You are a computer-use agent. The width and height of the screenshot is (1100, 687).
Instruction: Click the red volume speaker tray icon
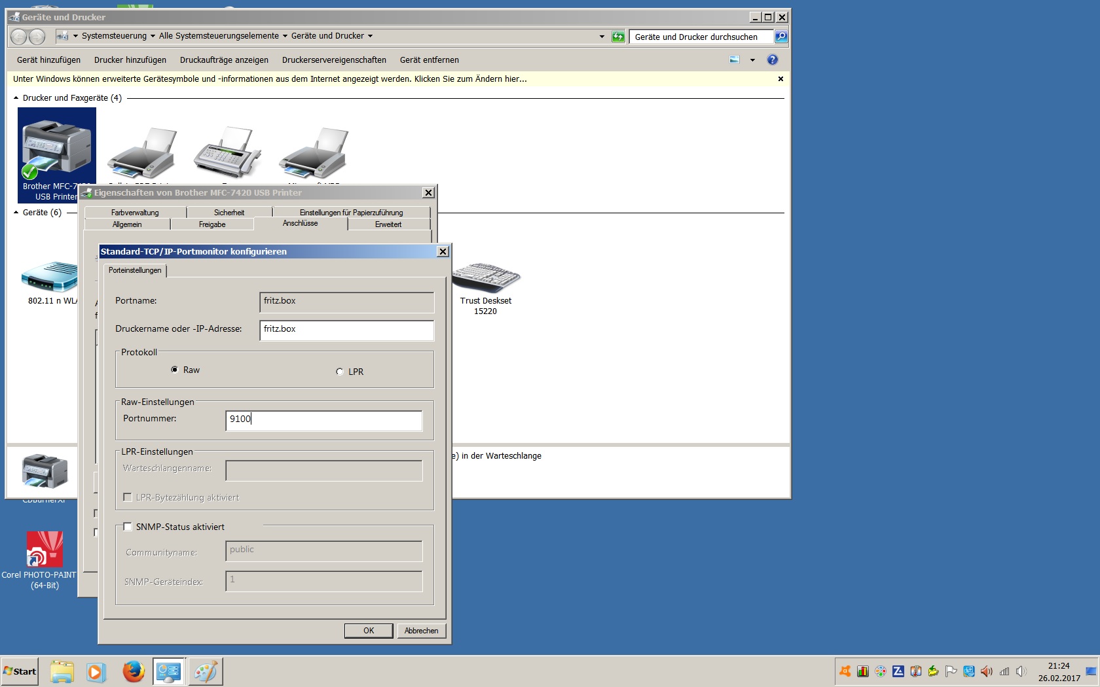(x=987, y=671)
